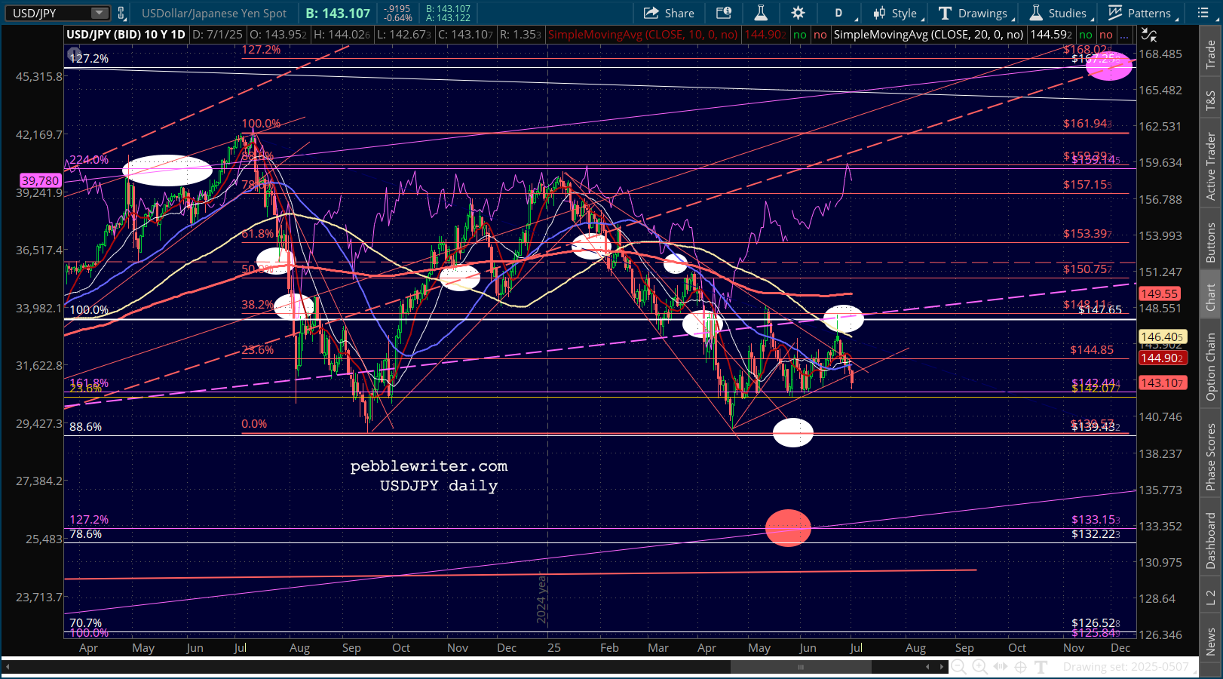
Task: Open the flask Edit Studies icon
Action: pos(761,13)
